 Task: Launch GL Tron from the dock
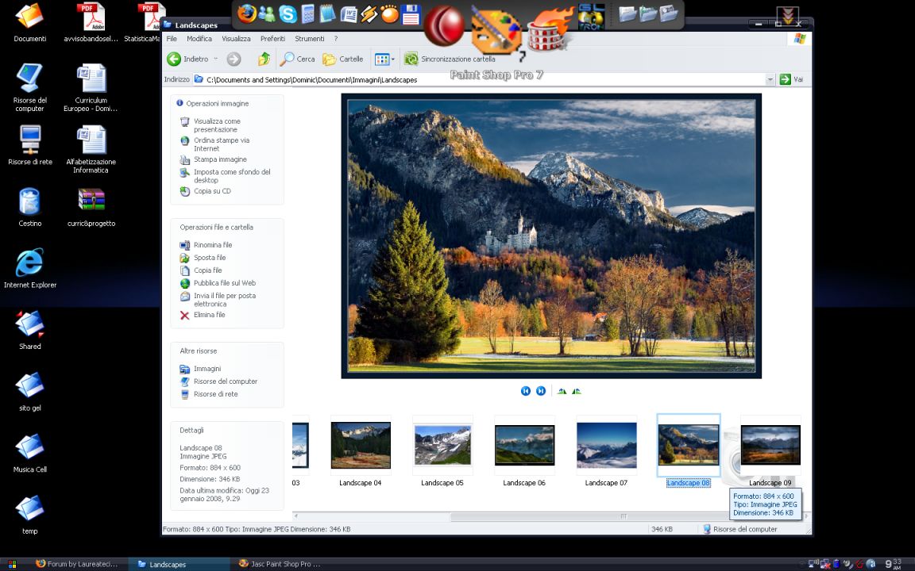click(591, 17)
